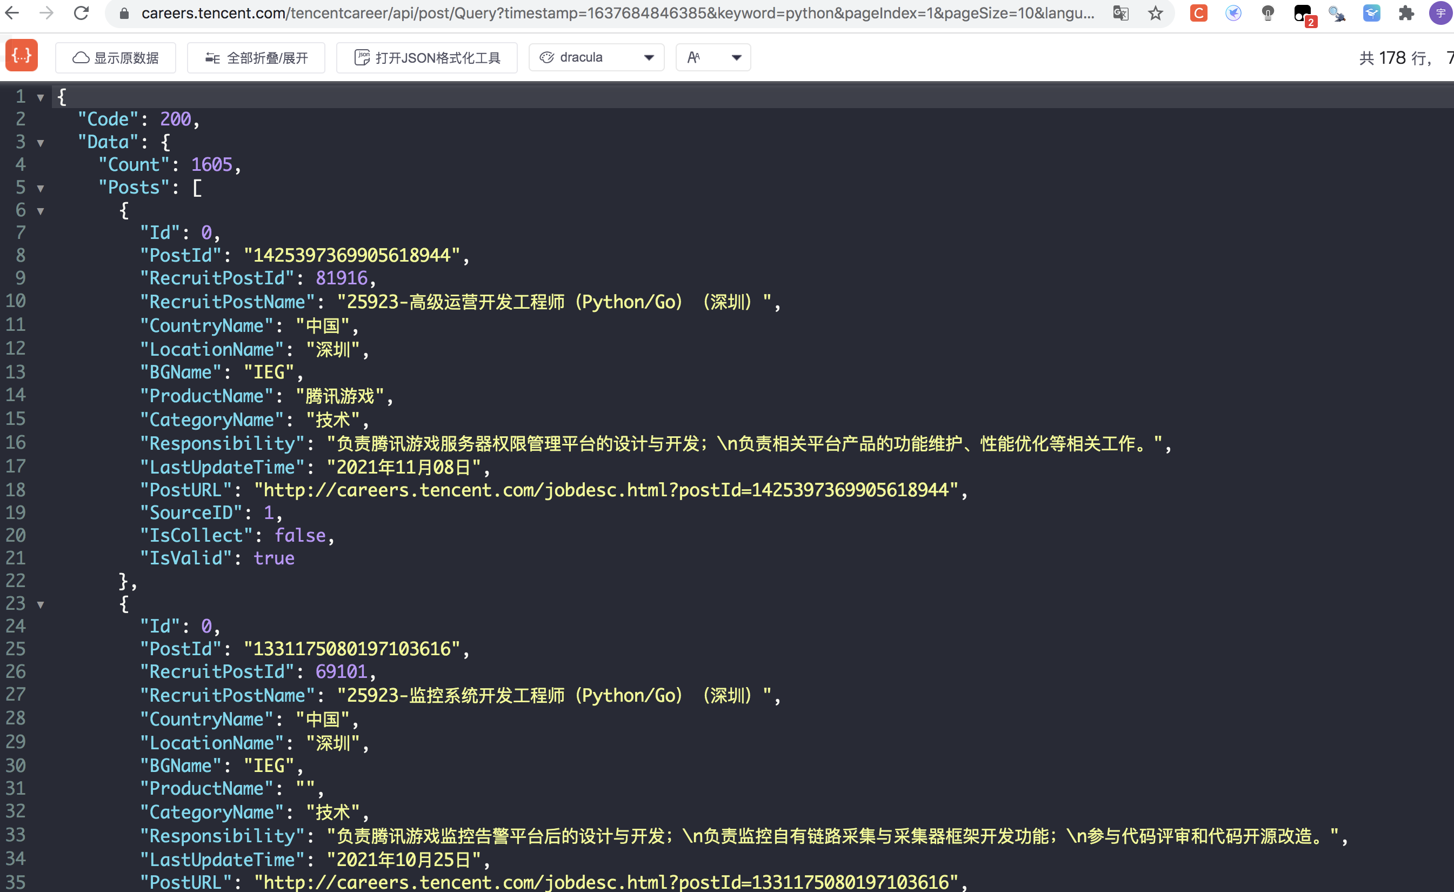Reload the page
The height and width of the screenshot is (892, 1454).
pyautogui.click(x=82, y=13)
